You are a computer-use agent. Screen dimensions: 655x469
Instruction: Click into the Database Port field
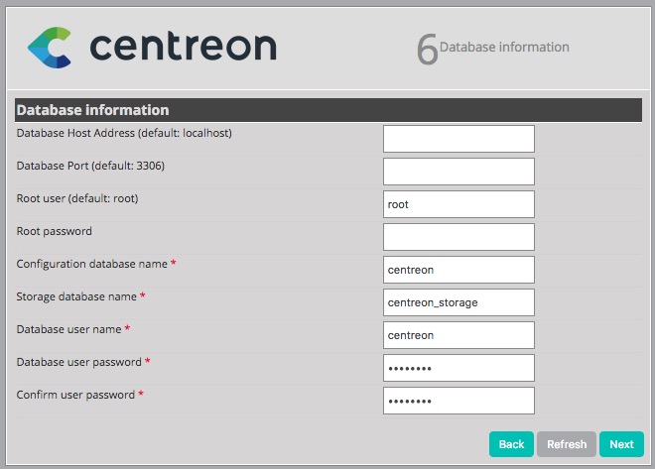tap(458, 172)
